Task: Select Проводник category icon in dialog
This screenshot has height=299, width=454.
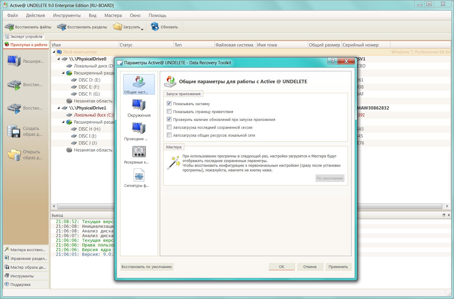Action: click(139, 128)
